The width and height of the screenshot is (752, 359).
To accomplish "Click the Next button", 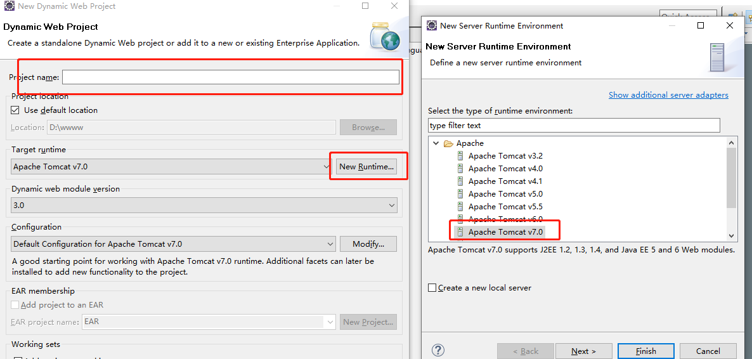I will coord(584,351).
